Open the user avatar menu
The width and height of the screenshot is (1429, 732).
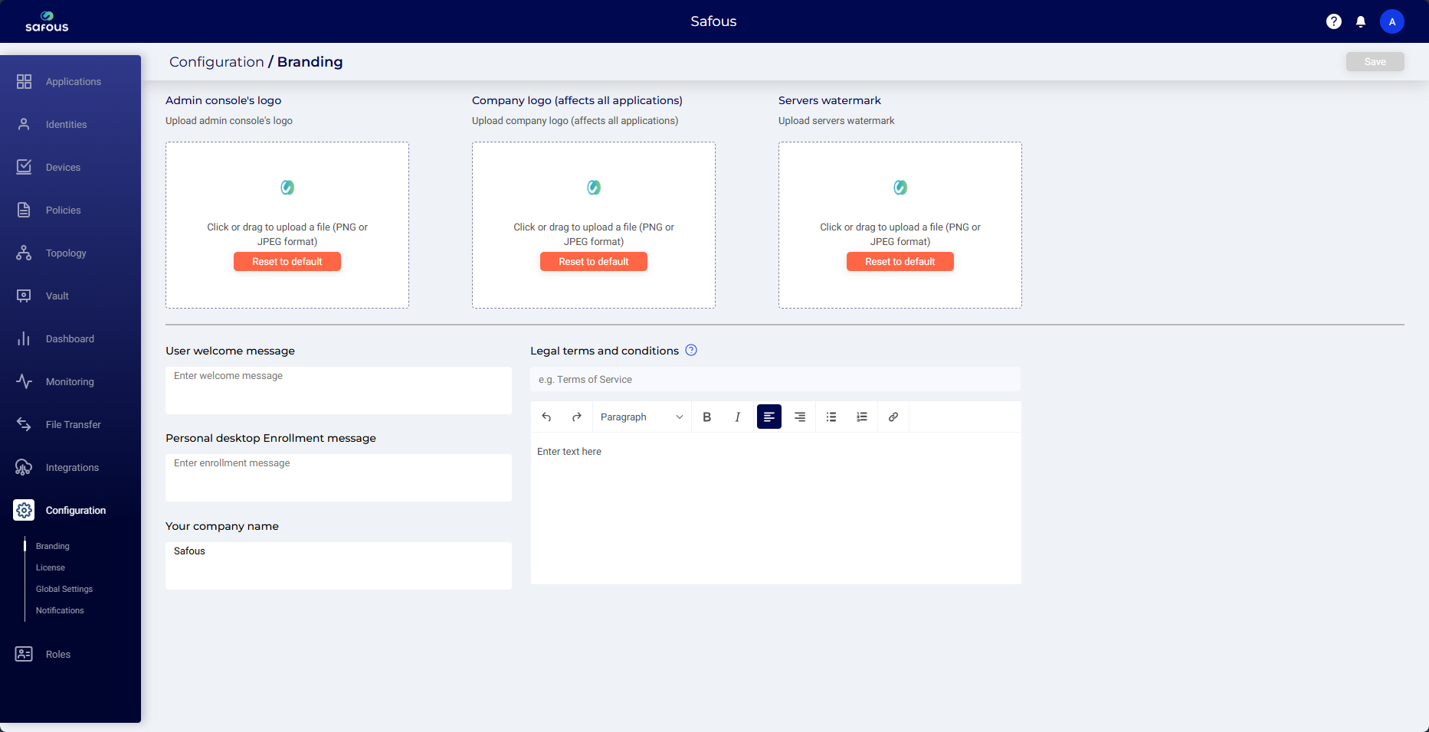(x=1392, y=21)
